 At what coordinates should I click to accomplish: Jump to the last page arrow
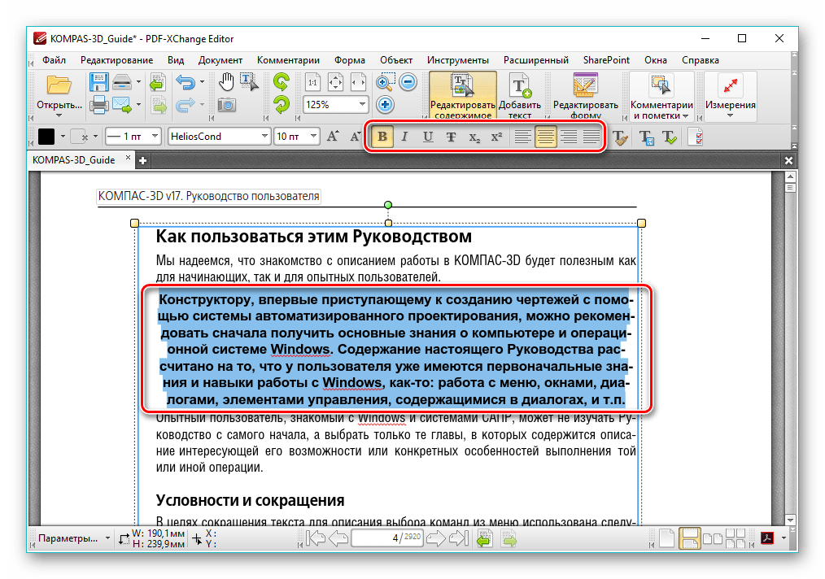pos(459,538)
